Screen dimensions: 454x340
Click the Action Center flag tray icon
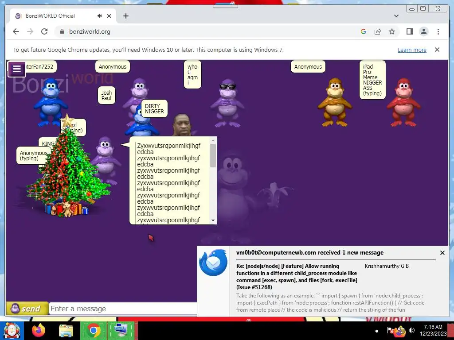[390, 330]
